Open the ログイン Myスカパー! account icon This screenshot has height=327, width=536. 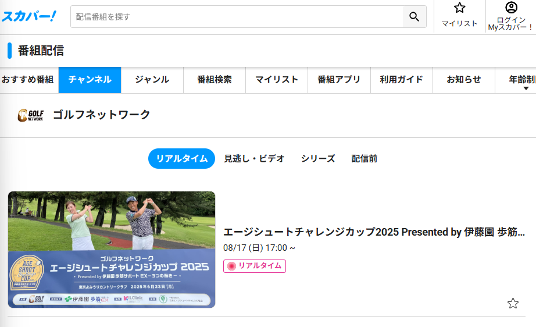[x=510, y=16]
